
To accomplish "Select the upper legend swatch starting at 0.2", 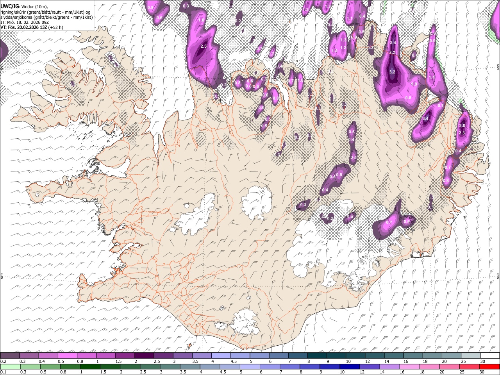I will pyautogui.click(x=10, y=355).
